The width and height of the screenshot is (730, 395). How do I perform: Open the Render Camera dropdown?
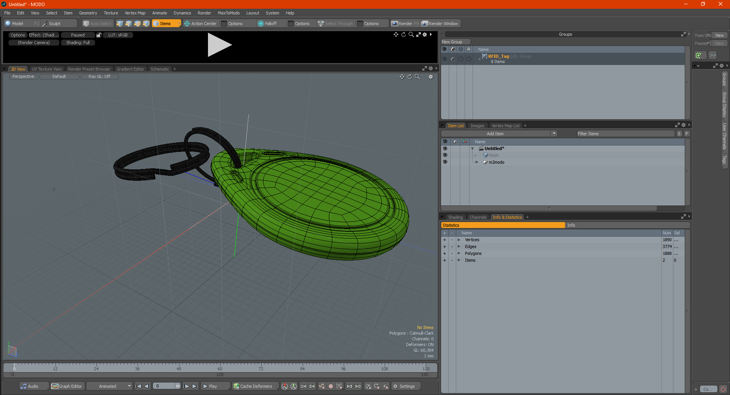(34, 43)
